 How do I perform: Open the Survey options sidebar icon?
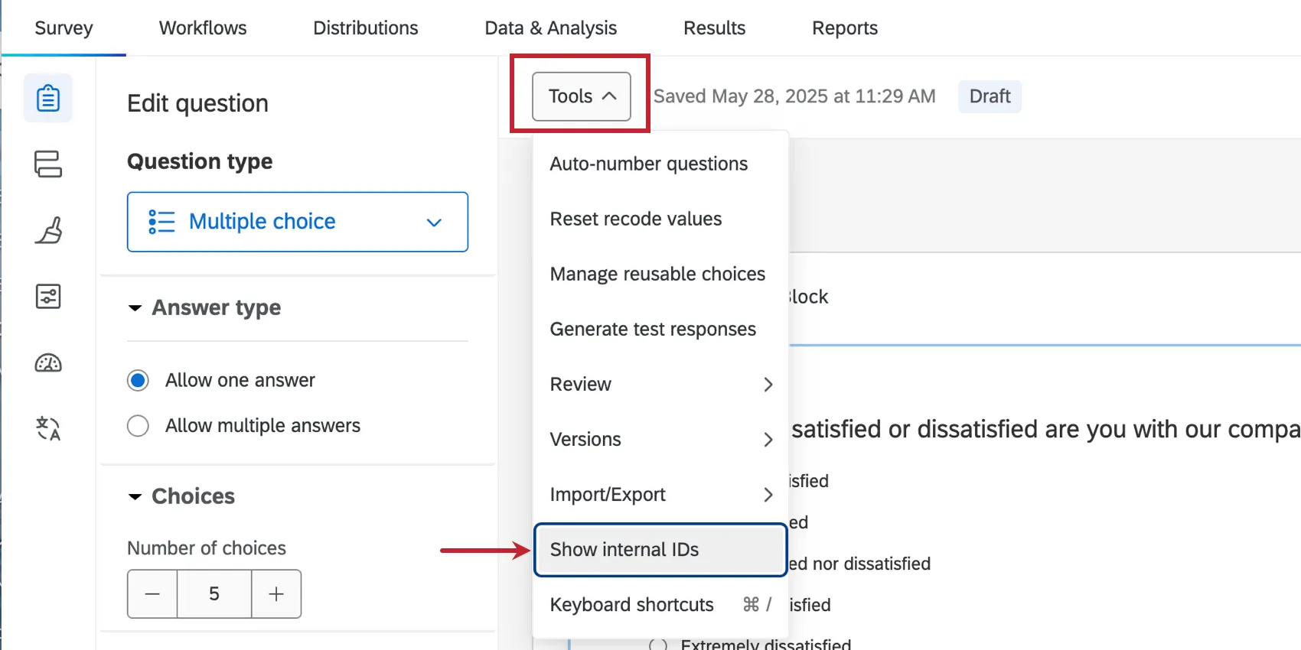click(48, 296)
